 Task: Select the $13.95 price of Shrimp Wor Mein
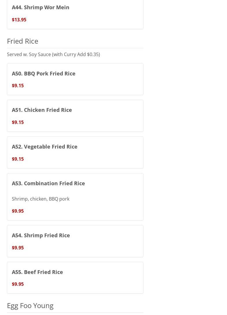coord(19,20)
